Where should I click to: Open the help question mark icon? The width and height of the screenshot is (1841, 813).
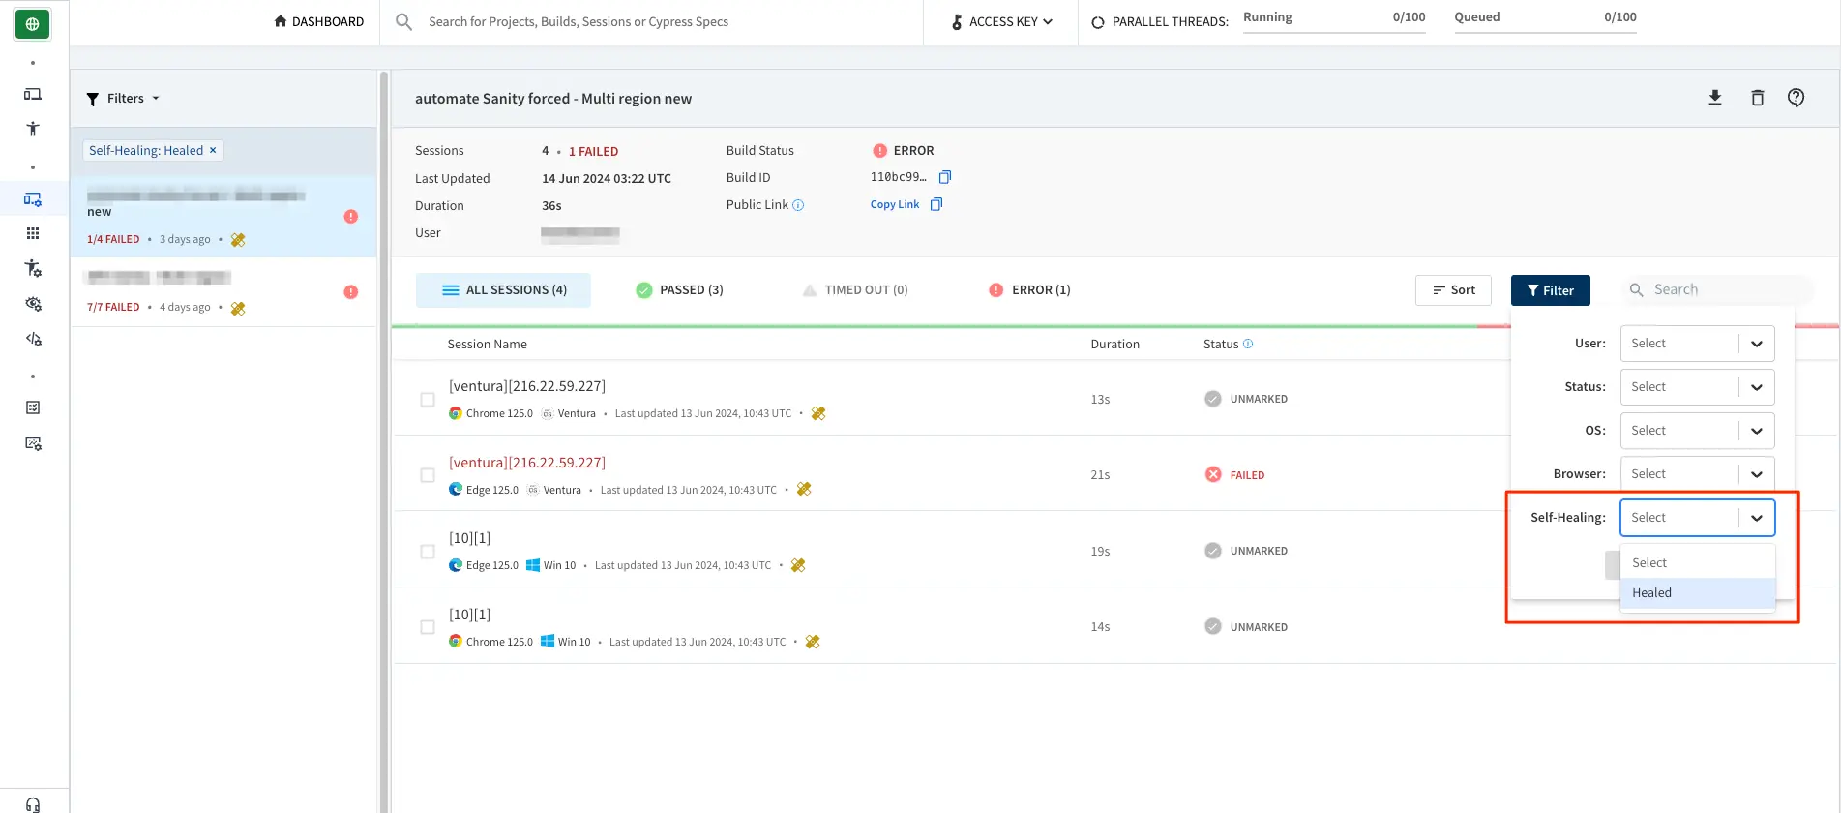coord(1796,98)
